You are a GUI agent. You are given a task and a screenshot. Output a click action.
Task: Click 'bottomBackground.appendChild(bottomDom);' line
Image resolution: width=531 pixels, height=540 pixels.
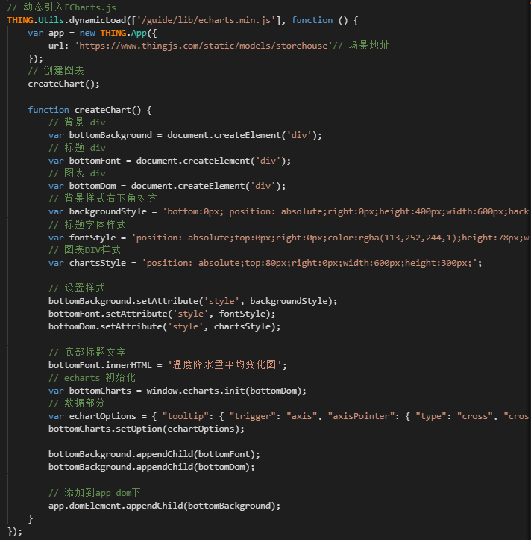click(151, 468)
